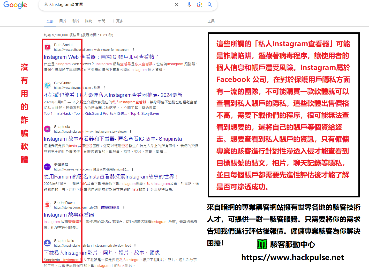Switch to the 購物 tab
This screenshot has height=271, width=369.
[x=89, y=21]
